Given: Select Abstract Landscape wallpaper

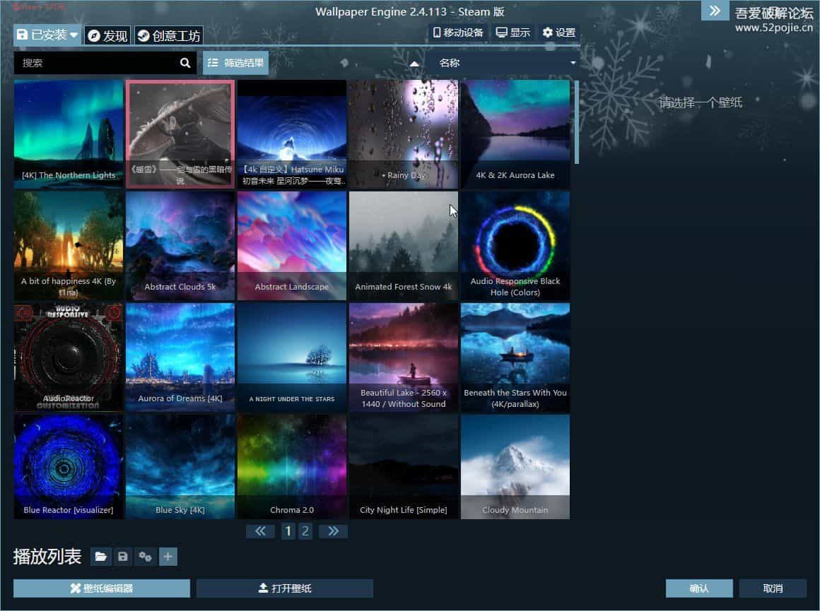Looking at the screenshot, I should click(x=292, y=246).
